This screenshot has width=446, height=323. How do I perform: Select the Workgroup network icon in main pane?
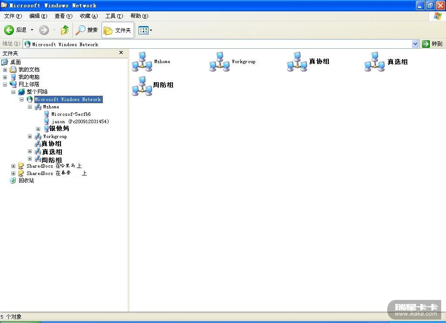pos(220,61)
